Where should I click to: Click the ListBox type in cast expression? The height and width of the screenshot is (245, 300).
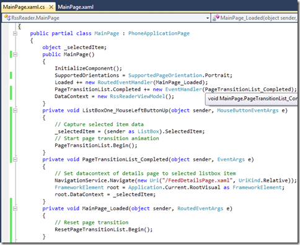148,131
